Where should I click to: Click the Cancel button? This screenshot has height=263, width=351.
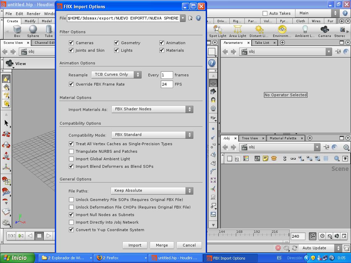tap(189, 245)
